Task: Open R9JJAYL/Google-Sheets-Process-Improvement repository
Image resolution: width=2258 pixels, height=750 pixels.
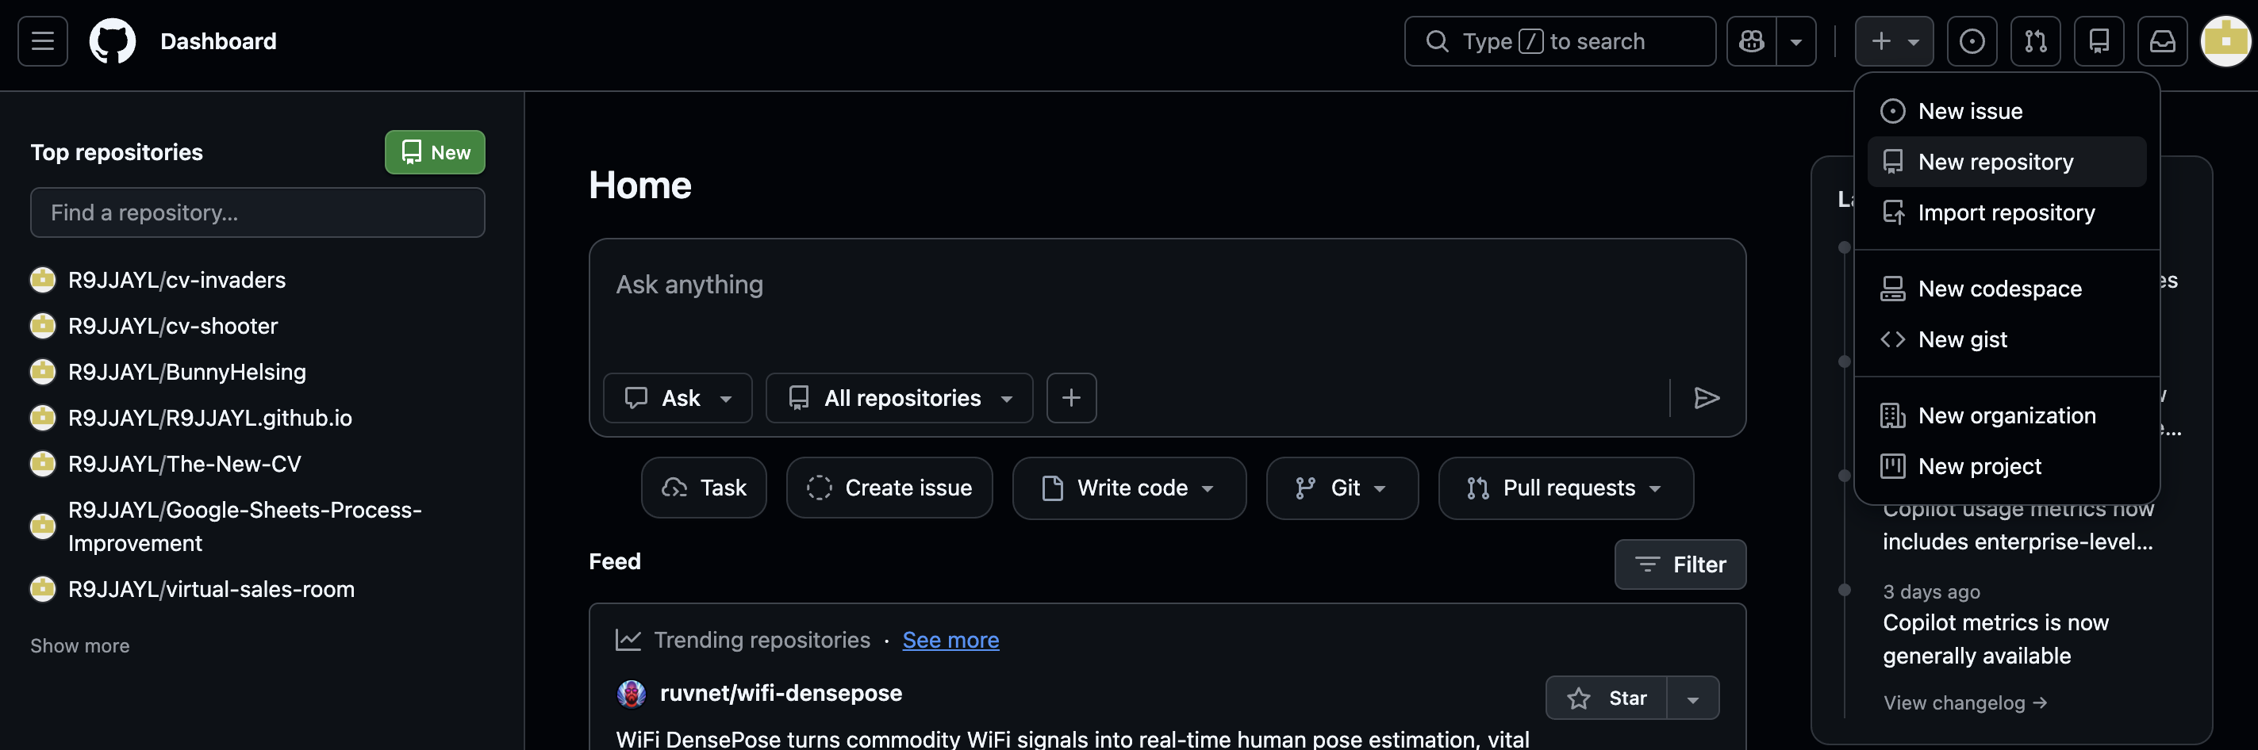Action: pos(244,526)
